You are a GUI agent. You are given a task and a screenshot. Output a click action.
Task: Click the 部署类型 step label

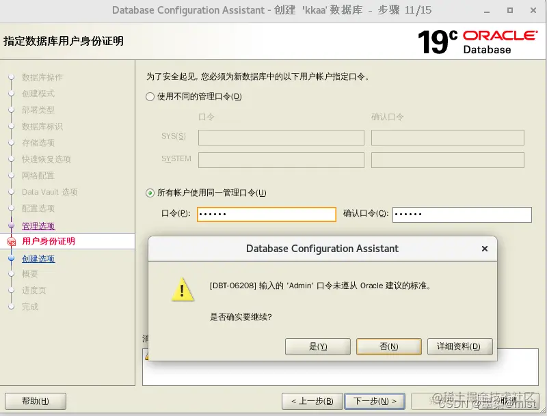point(38,110)
